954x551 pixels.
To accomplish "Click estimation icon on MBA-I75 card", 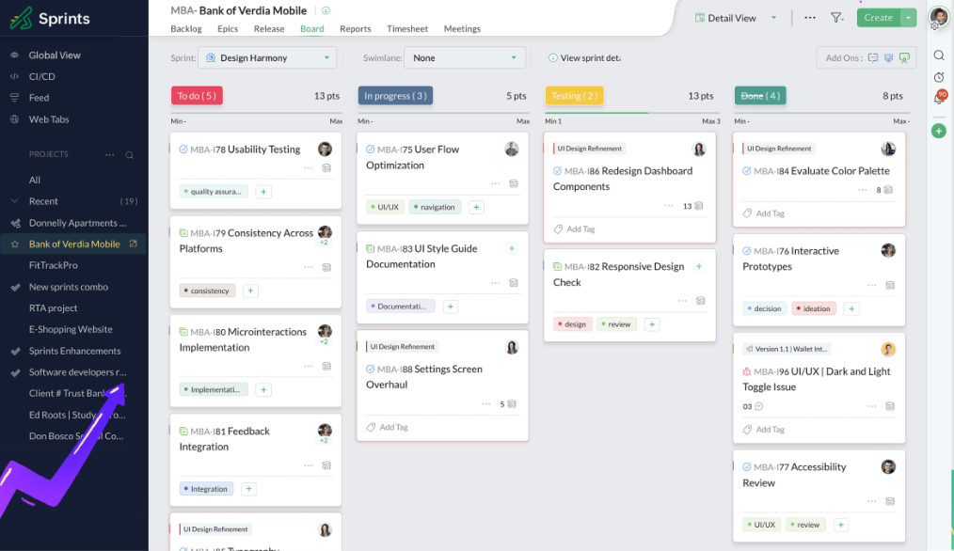I will click(x=514, y=183).
